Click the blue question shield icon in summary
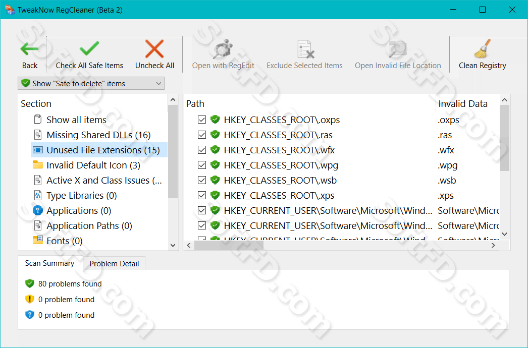The image size is (528, 348). pyautogui.click(x=30, y=315)
